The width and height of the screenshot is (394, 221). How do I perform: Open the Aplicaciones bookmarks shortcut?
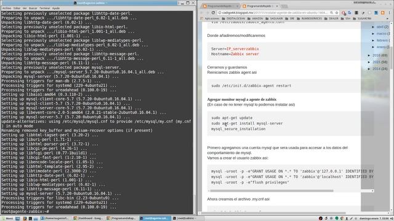click(209, 18)
